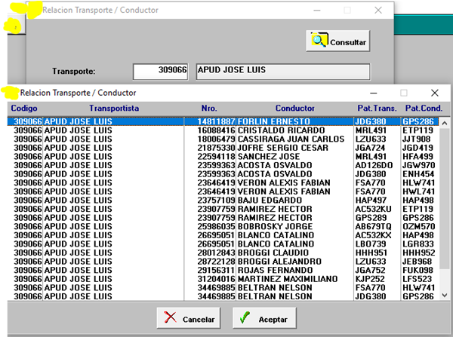The image size is (453, 337).
Task: Click the Pat.Trans. column header
Action: pos(375,109)
